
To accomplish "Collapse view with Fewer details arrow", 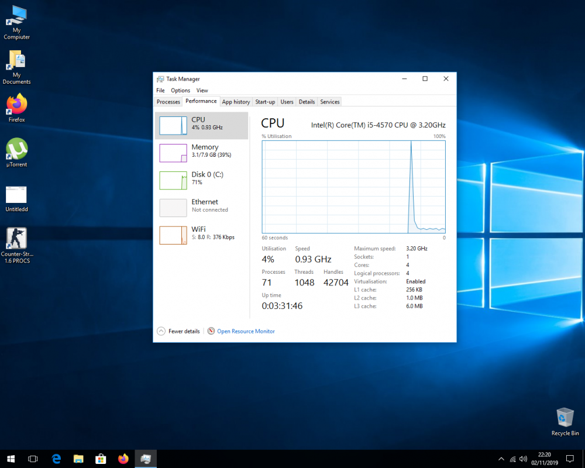I will click(x=161, y=331).
